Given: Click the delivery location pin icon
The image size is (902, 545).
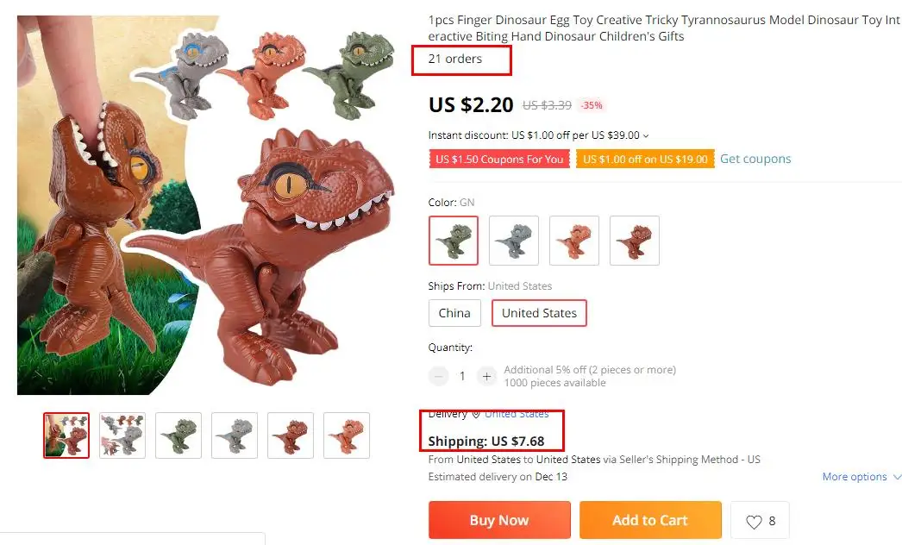Looking at the screenshot, I should click(x=476, y=414).
